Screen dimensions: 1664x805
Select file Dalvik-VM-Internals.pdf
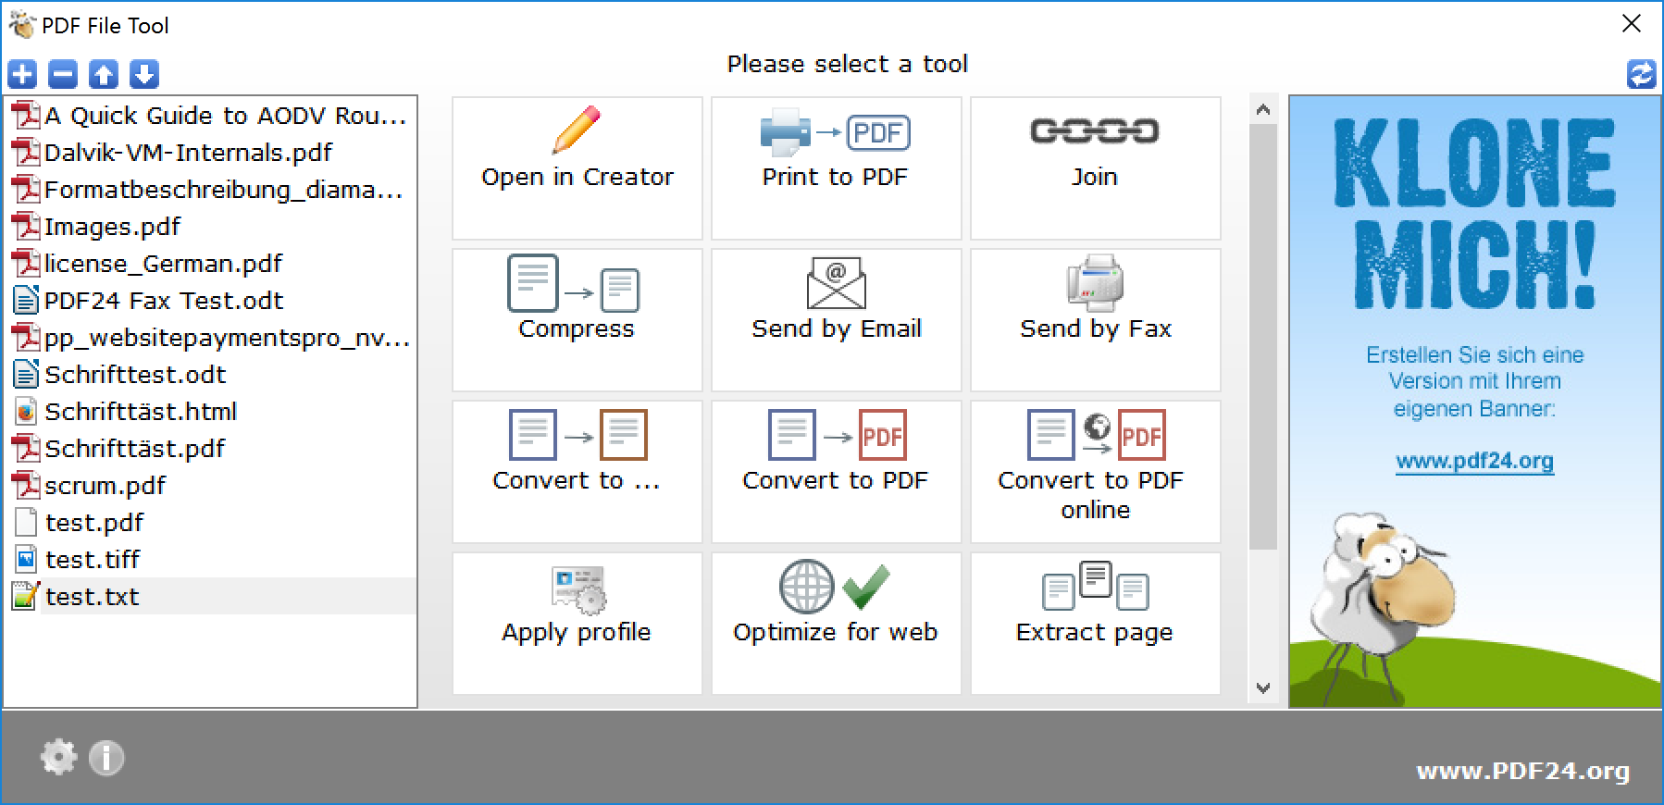point(189,153)
